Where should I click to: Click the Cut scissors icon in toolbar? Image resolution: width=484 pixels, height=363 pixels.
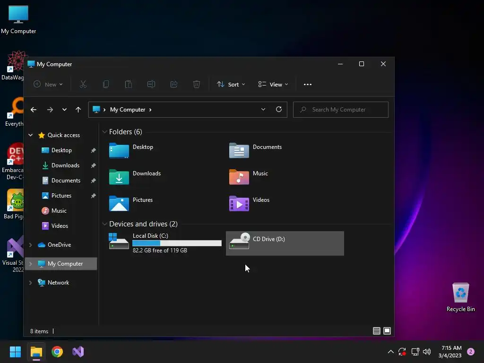pyautogui.click(x=83, y=84)
